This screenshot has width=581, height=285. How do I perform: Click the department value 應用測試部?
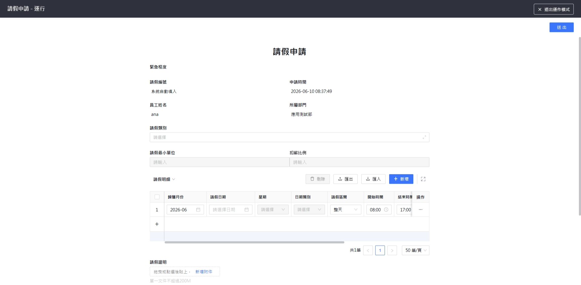click(x=301, y=114)
